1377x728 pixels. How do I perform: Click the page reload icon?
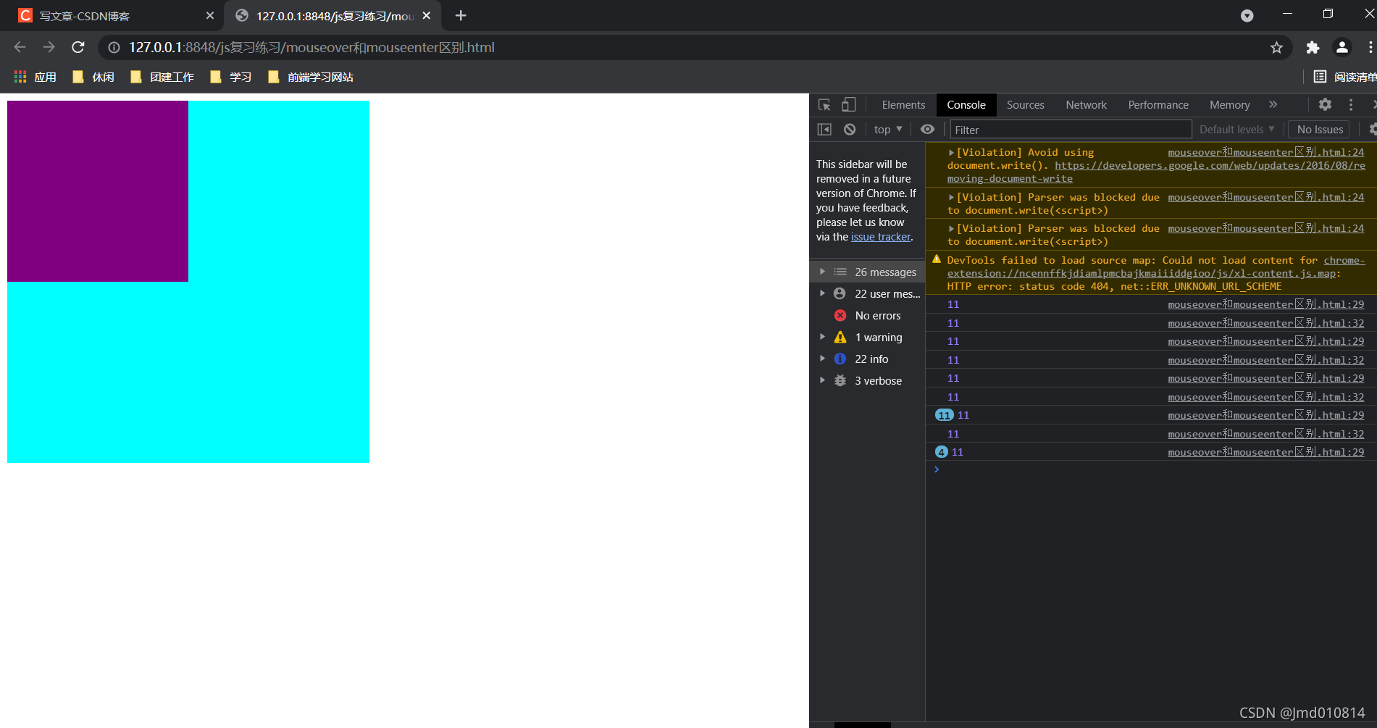click(x=78, y=47)
